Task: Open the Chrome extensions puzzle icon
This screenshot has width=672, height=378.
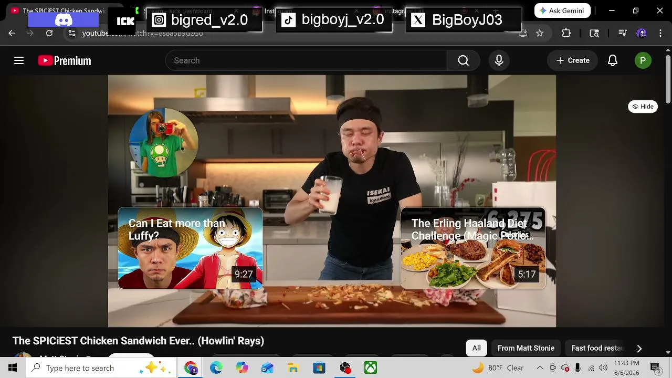Action: coord(566,33)
